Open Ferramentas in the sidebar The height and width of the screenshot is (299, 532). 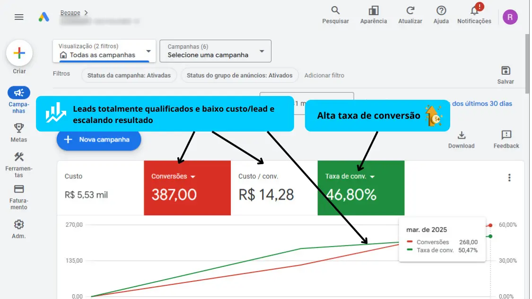pos(19,164)
